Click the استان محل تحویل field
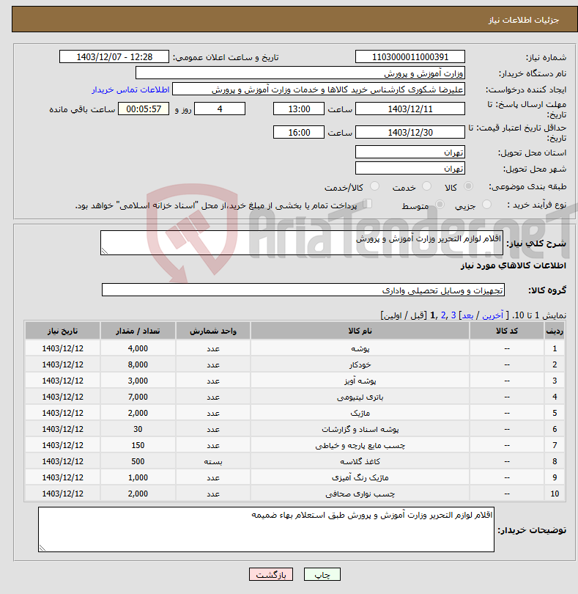Viewport: 578px width, 594px height. pyautogui.click(x=410, y=153)
